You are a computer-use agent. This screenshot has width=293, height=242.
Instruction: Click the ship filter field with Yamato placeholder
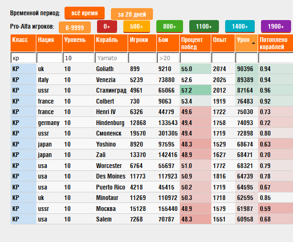[x=111, y=58]
